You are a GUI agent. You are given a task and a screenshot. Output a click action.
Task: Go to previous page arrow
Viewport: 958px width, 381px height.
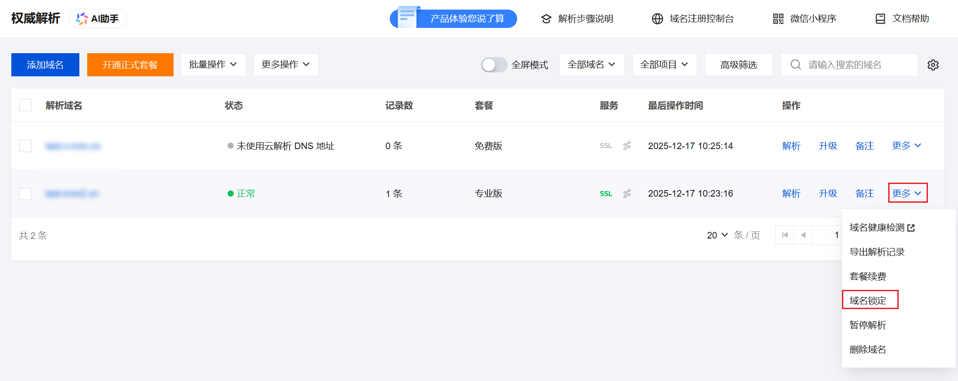[x=803, y=235]
